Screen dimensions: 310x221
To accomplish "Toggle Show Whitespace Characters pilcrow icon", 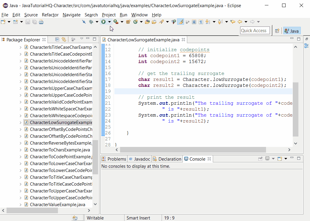I will tap(201, 22).
